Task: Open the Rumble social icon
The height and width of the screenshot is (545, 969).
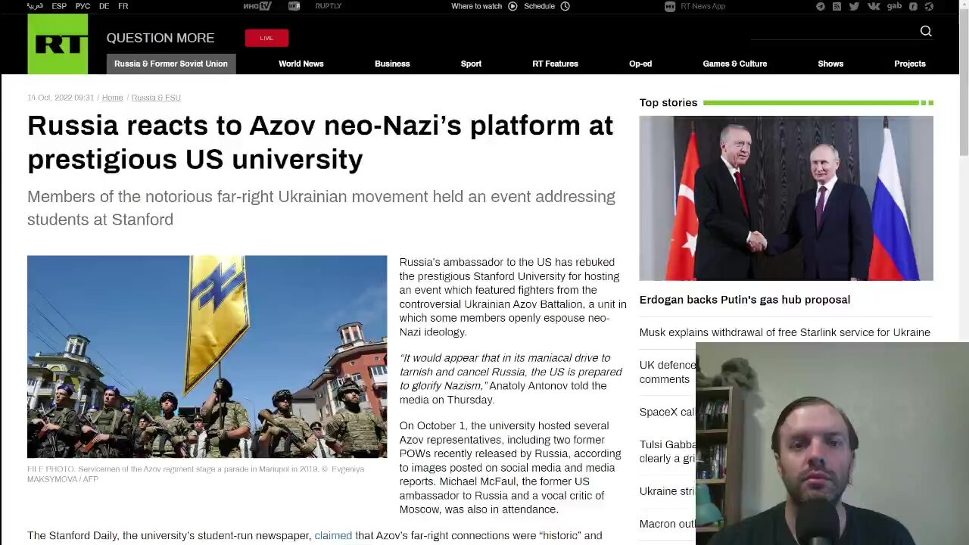Action: pos(913,6)
